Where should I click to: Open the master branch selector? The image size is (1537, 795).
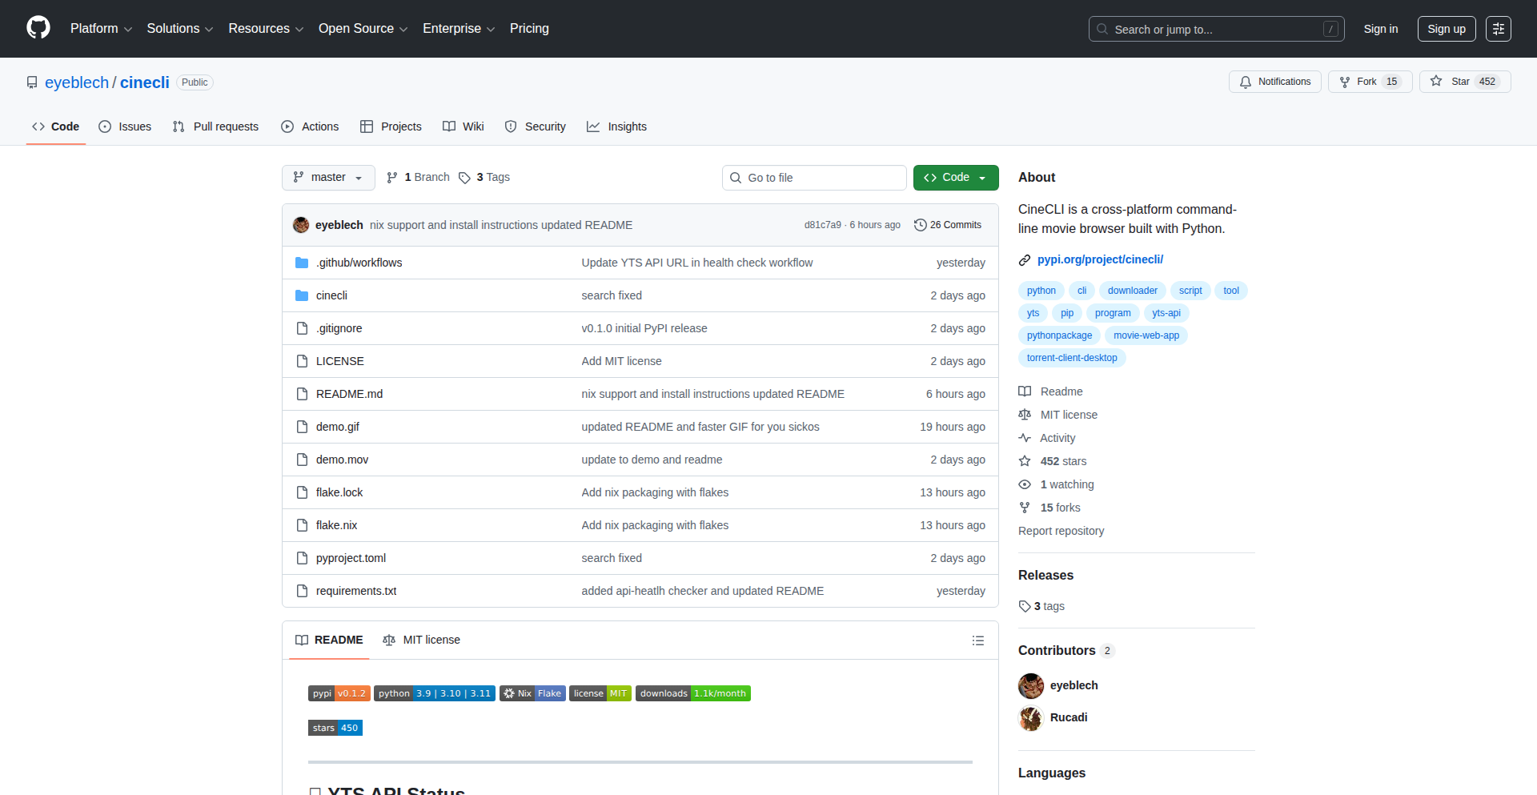328,178
